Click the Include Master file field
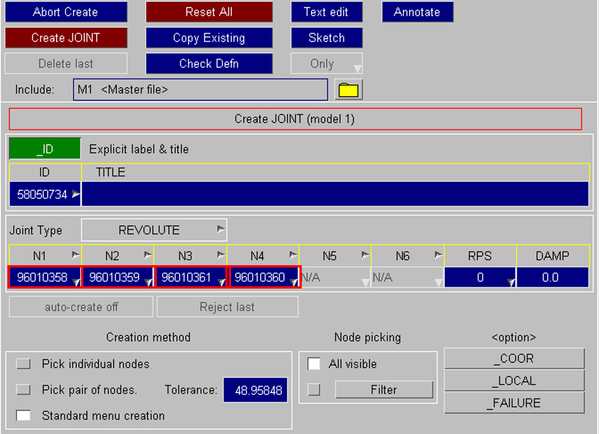The image size is (599, 434). [200, 90]
